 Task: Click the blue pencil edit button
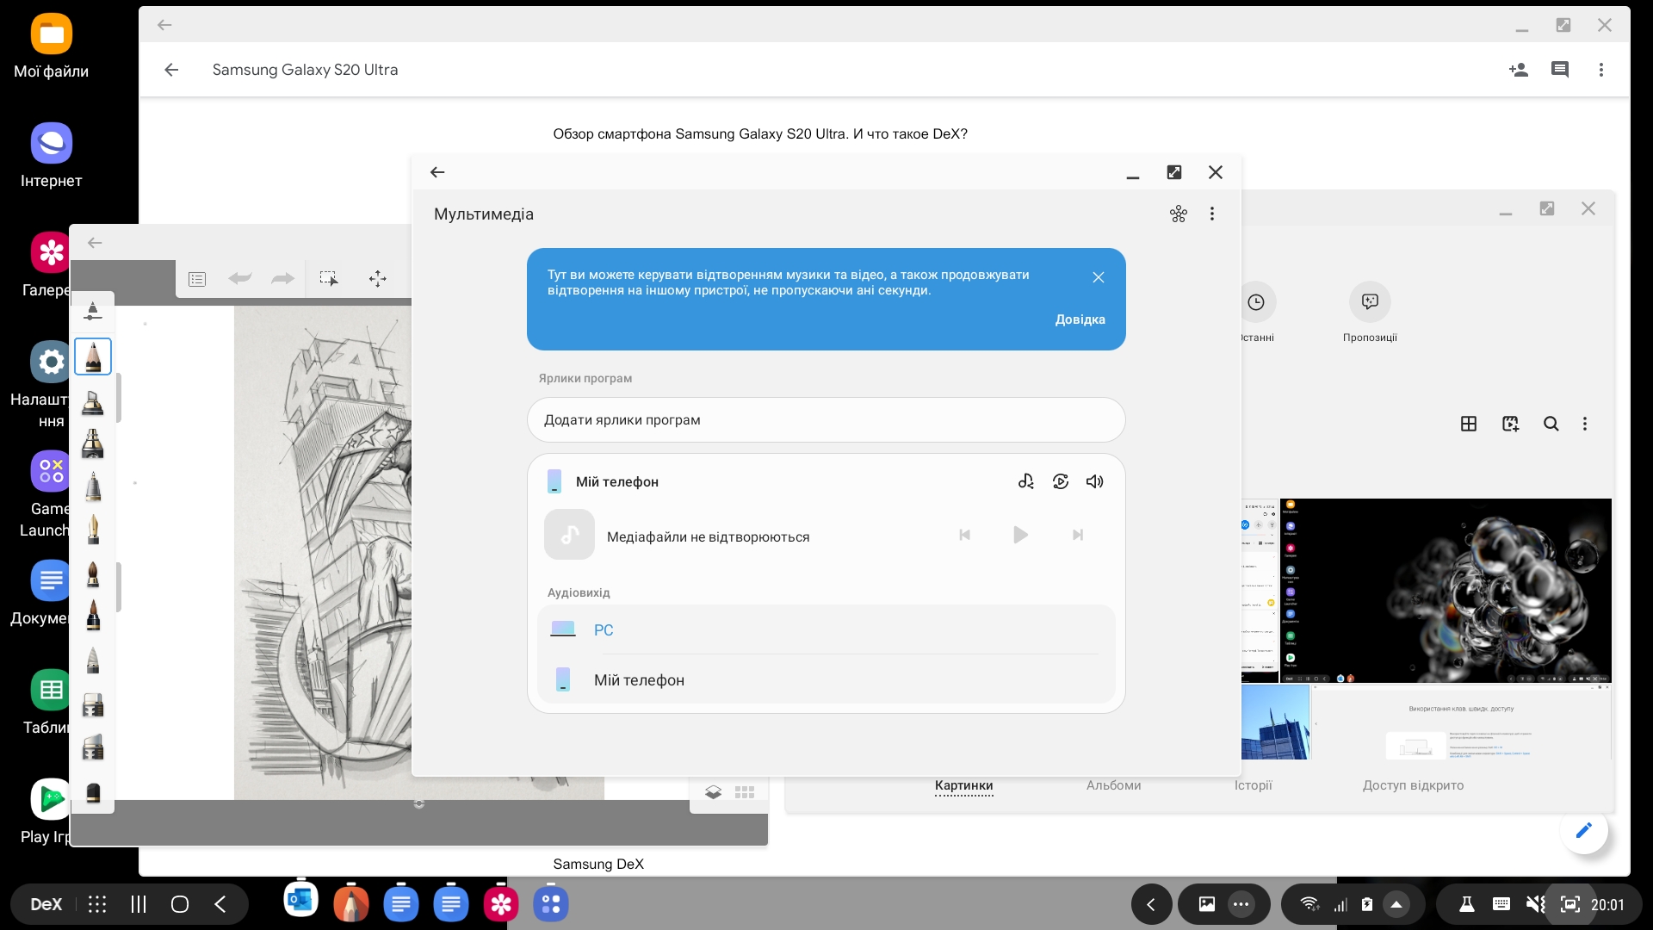point(1583,830)
